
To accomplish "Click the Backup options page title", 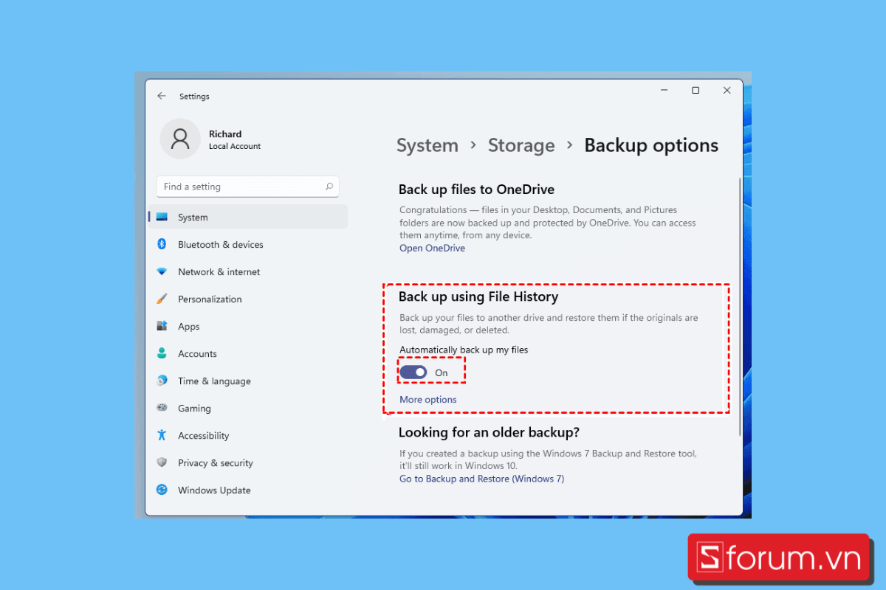I will pyautogui.click(x=651, y=145).
